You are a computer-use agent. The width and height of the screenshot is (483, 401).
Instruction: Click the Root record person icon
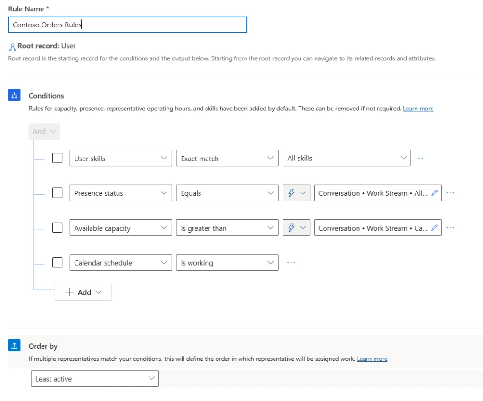pos(12,46)
